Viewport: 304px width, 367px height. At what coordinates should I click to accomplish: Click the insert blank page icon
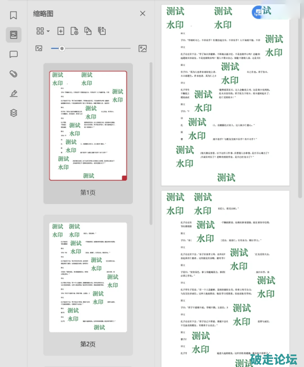click(x=61, y=31)
